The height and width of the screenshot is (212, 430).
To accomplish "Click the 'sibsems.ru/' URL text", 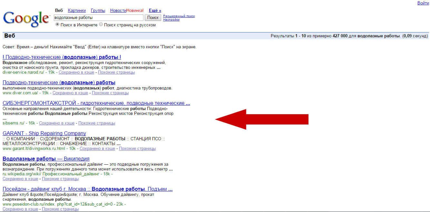I will (x=13, y=123).
